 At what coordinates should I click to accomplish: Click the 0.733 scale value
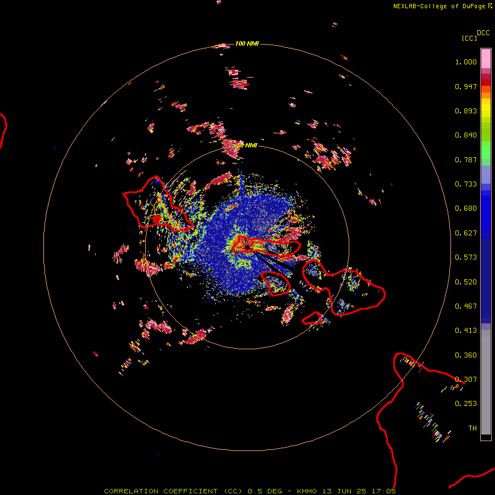point(466,184)
